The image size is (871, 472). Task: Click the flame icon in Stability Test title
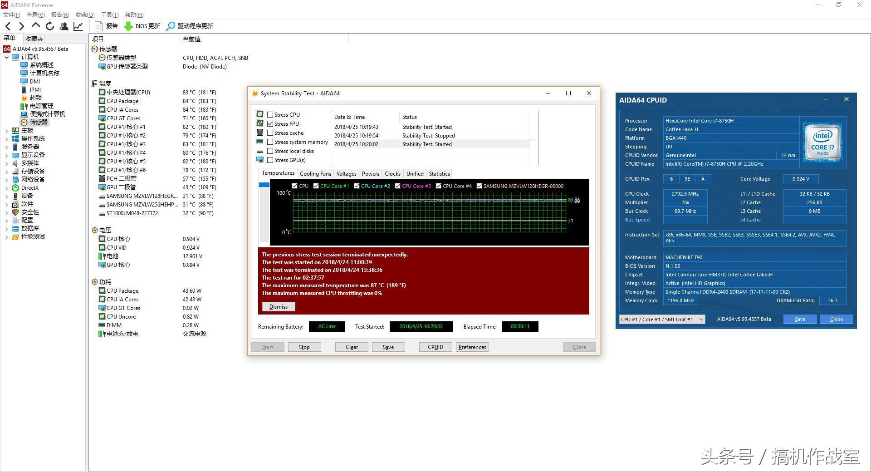coord(255,93)
